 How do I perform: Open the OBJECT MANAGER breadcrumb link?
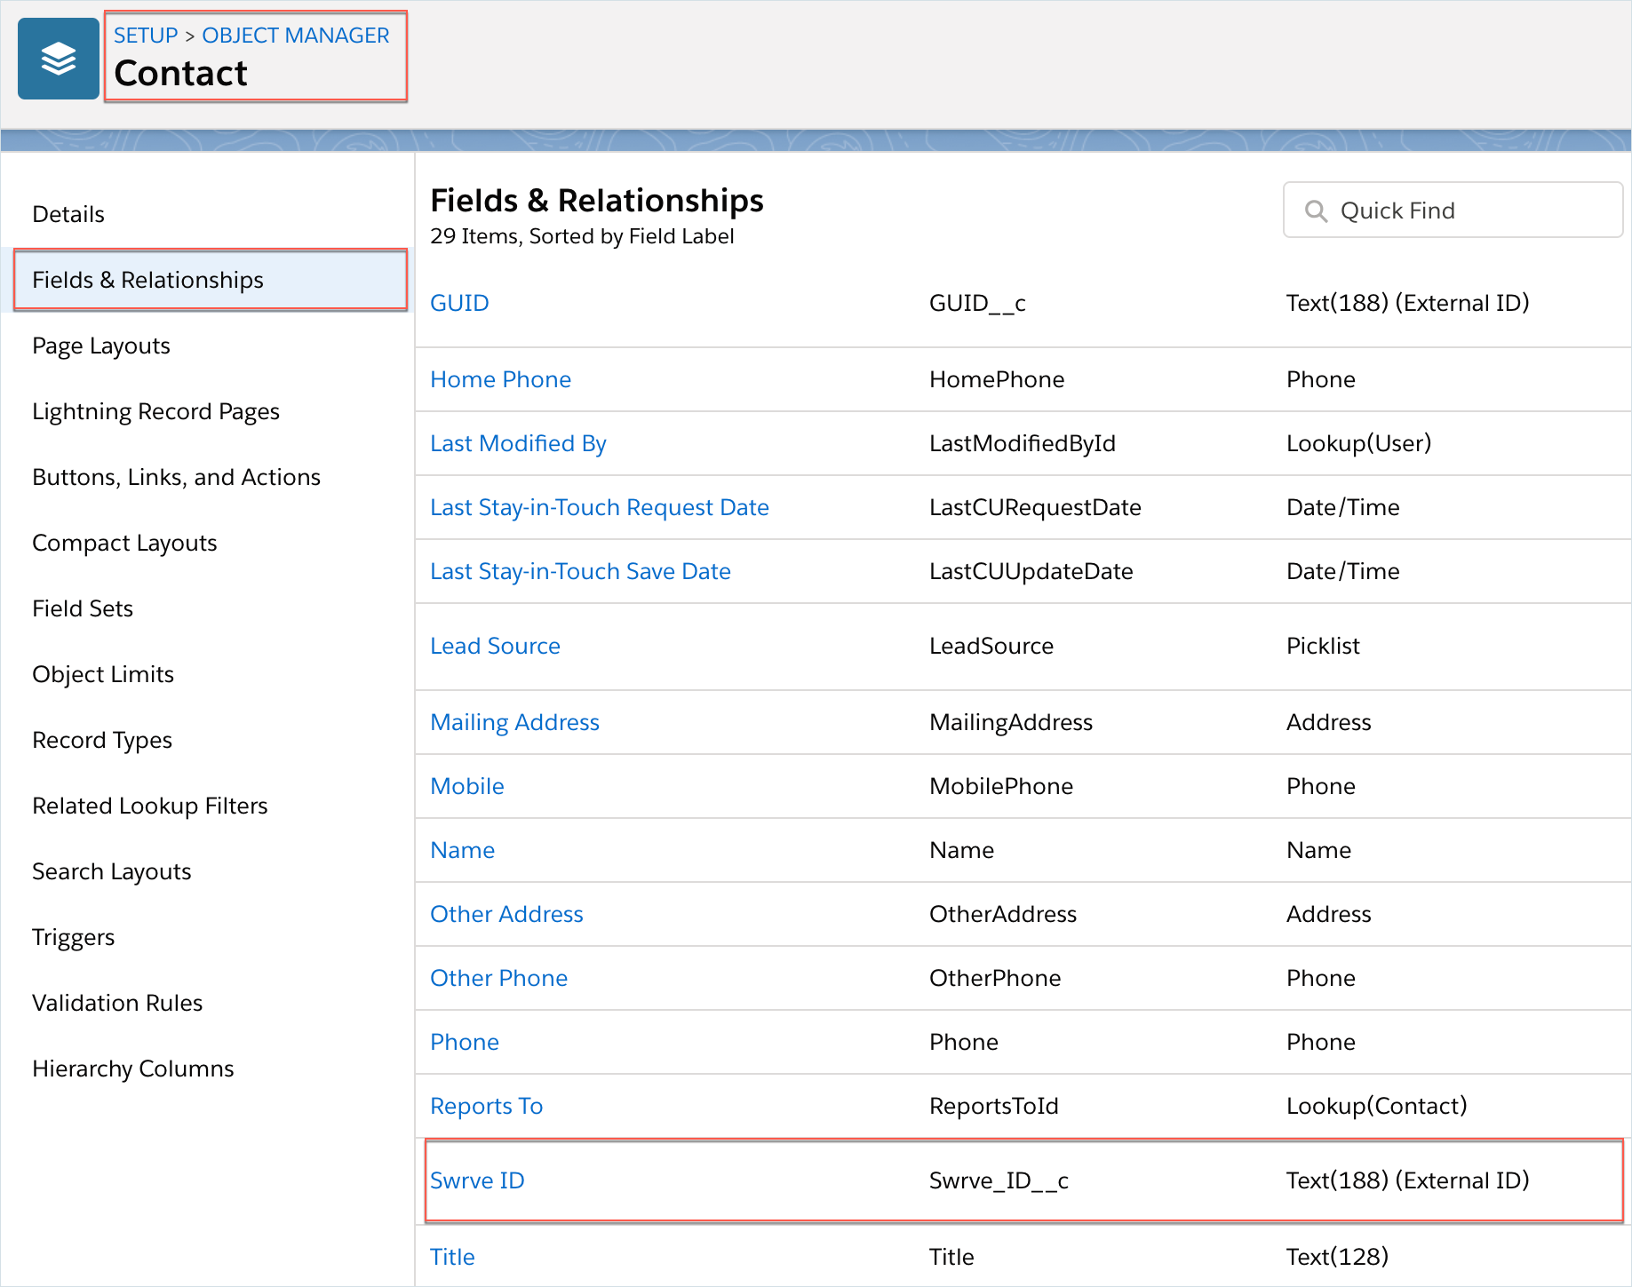[x=296, y=36]
